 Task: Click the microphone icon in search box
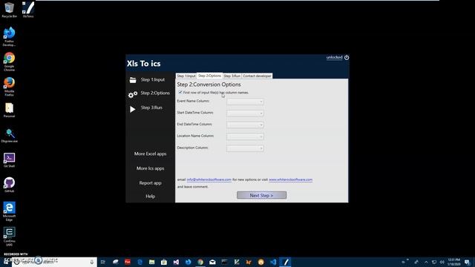[92, 262]
